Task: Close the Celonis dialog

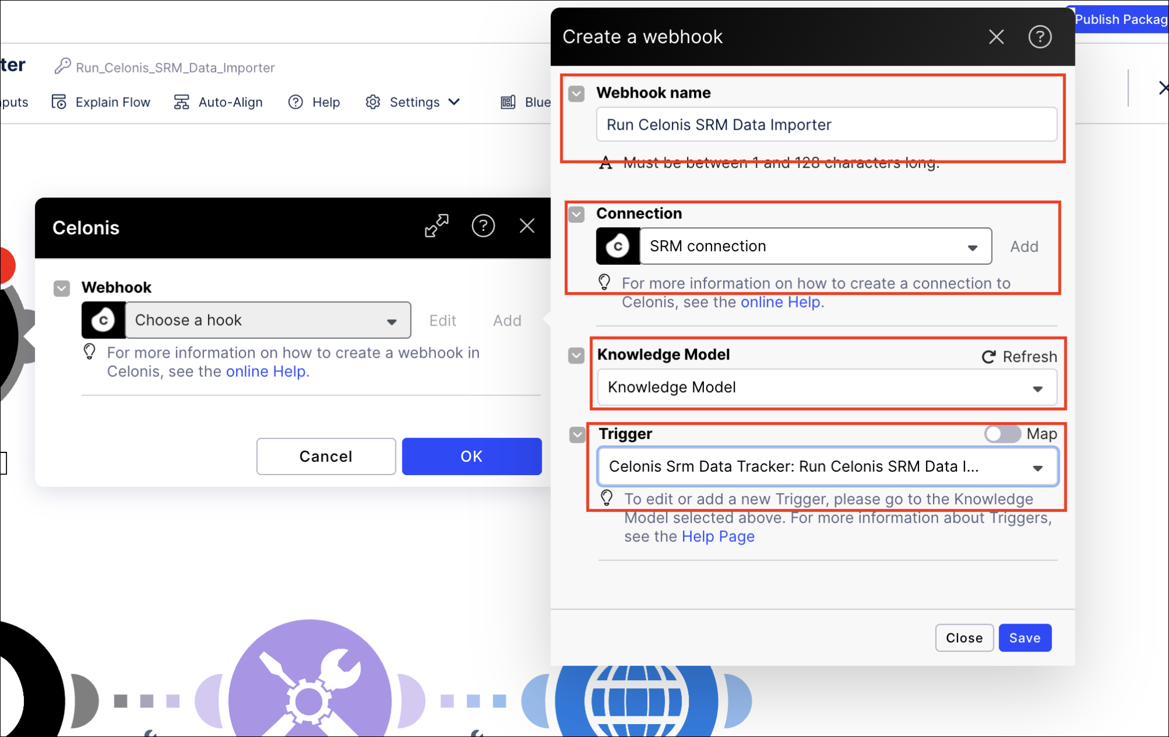Action: click(527, 226)
